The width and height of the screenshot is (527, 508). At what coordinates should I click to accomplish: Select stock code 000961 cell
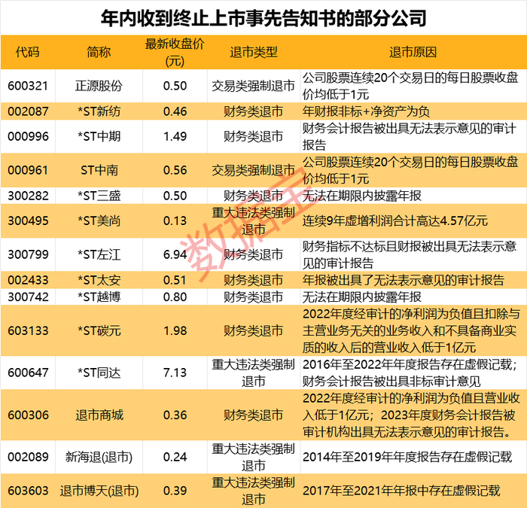tap(28, 170)
